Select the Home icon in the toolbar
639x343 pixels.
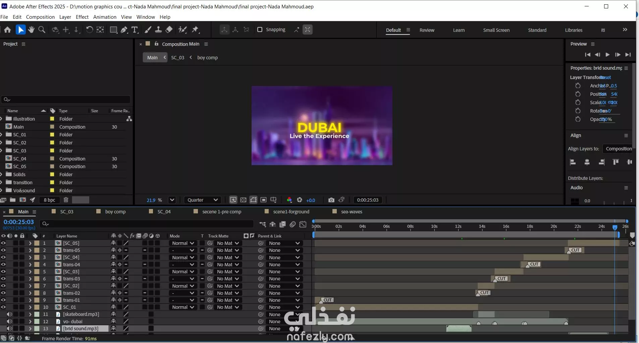point(7,30)
